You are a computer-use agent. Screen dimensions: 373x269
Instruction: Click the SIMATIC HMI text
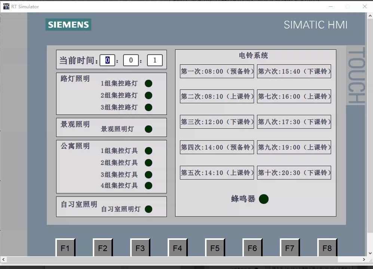(316, 25)
